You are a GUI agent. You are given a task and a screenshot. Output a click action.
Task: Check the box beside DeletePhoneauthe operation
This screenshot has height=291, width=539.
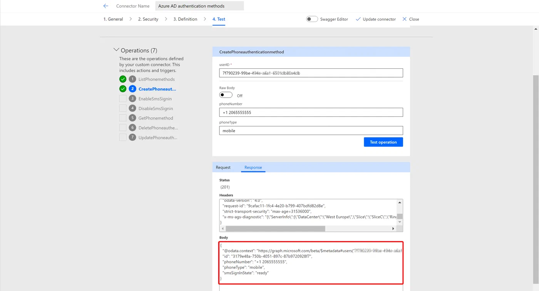(123, 128)
